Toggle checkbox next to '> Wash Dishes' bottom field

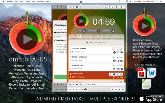click(x=85, y=85)
